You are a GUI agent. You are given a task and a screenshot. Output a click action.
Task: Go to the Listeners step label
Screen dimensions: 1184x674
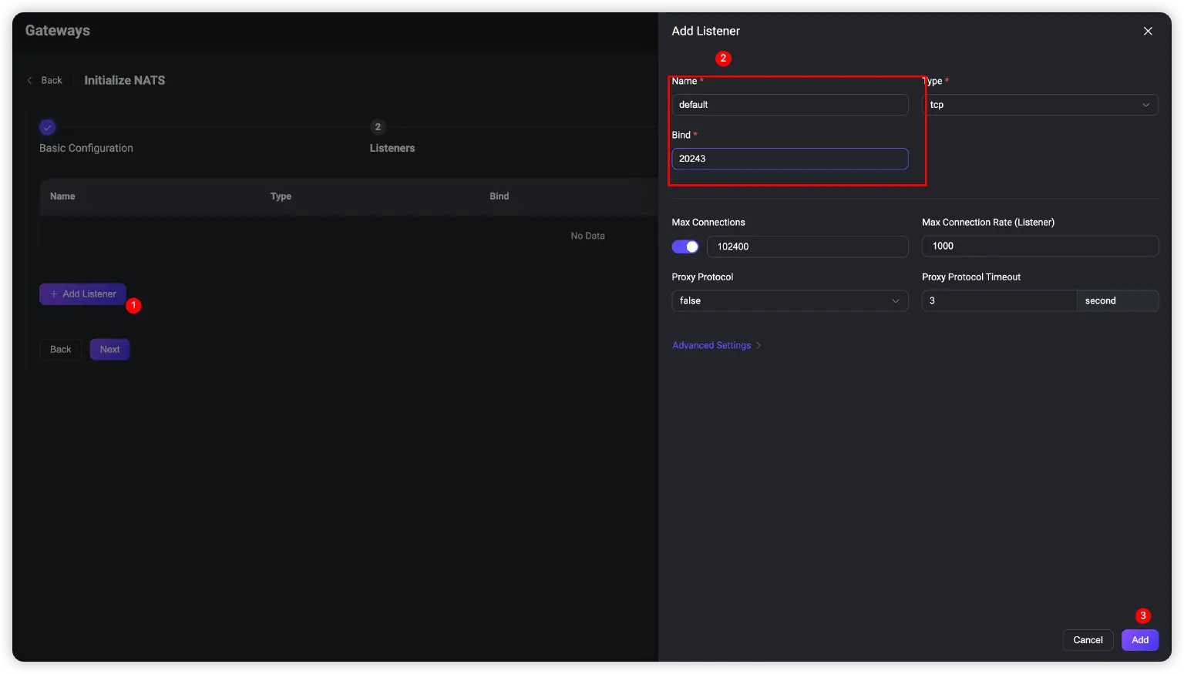(392, 148)
